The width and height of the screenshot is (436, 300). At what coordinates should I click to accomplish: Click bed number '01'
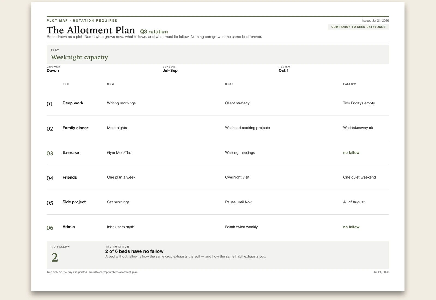[x=50, y=104]
